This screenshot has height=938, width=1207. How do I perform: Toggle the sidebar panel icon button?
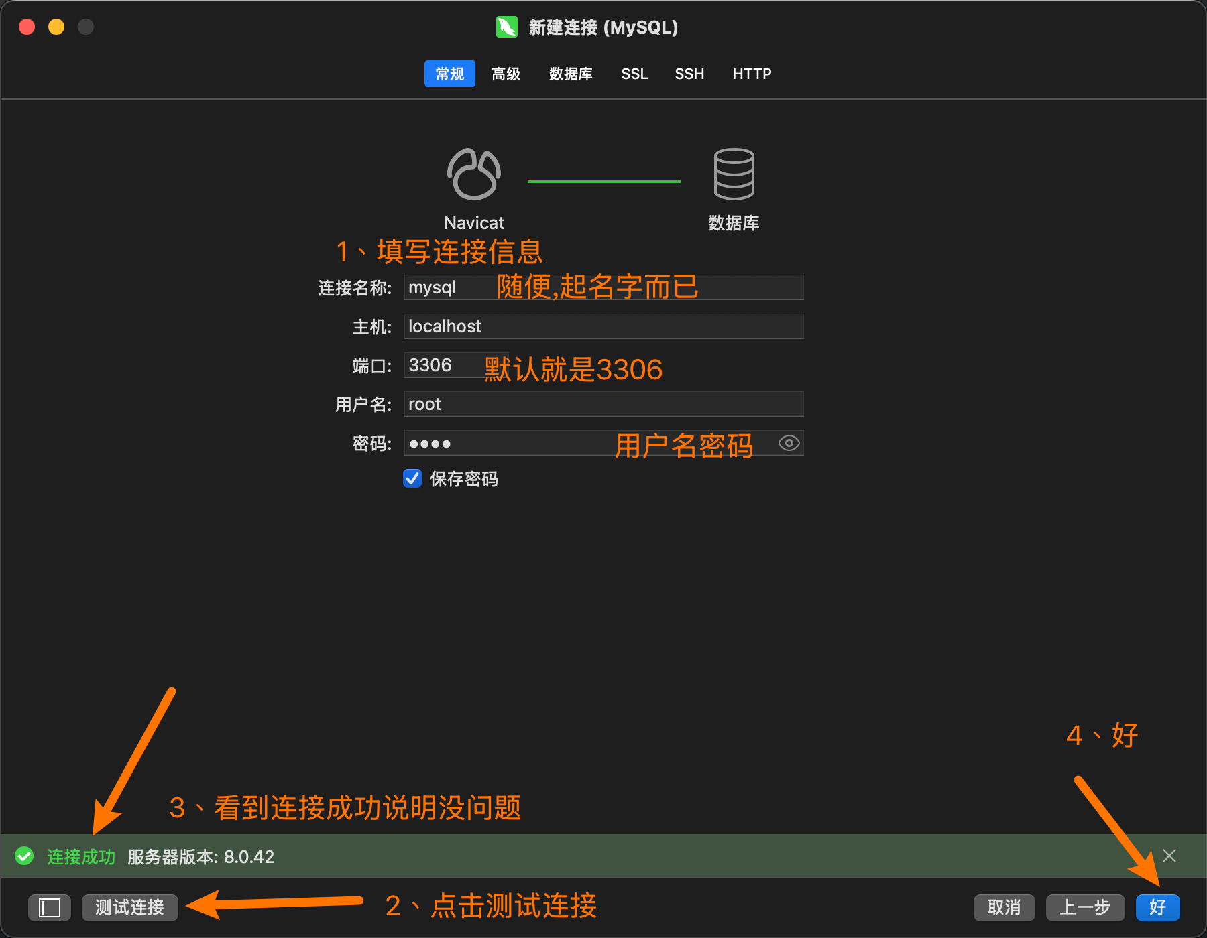[x=50, y=907]
